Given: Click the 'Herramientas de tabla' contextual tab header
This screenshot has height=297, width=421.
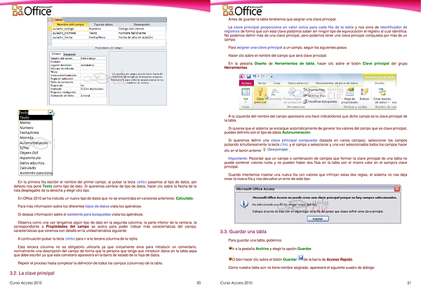Looking at the screenshot, I should [x=379, y=77].
